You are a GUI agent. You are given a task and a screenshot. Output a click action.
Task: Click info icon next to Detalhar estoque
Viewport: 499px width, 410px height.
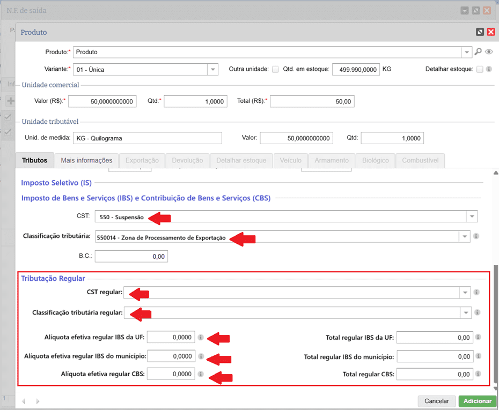[x=489, y=69]
